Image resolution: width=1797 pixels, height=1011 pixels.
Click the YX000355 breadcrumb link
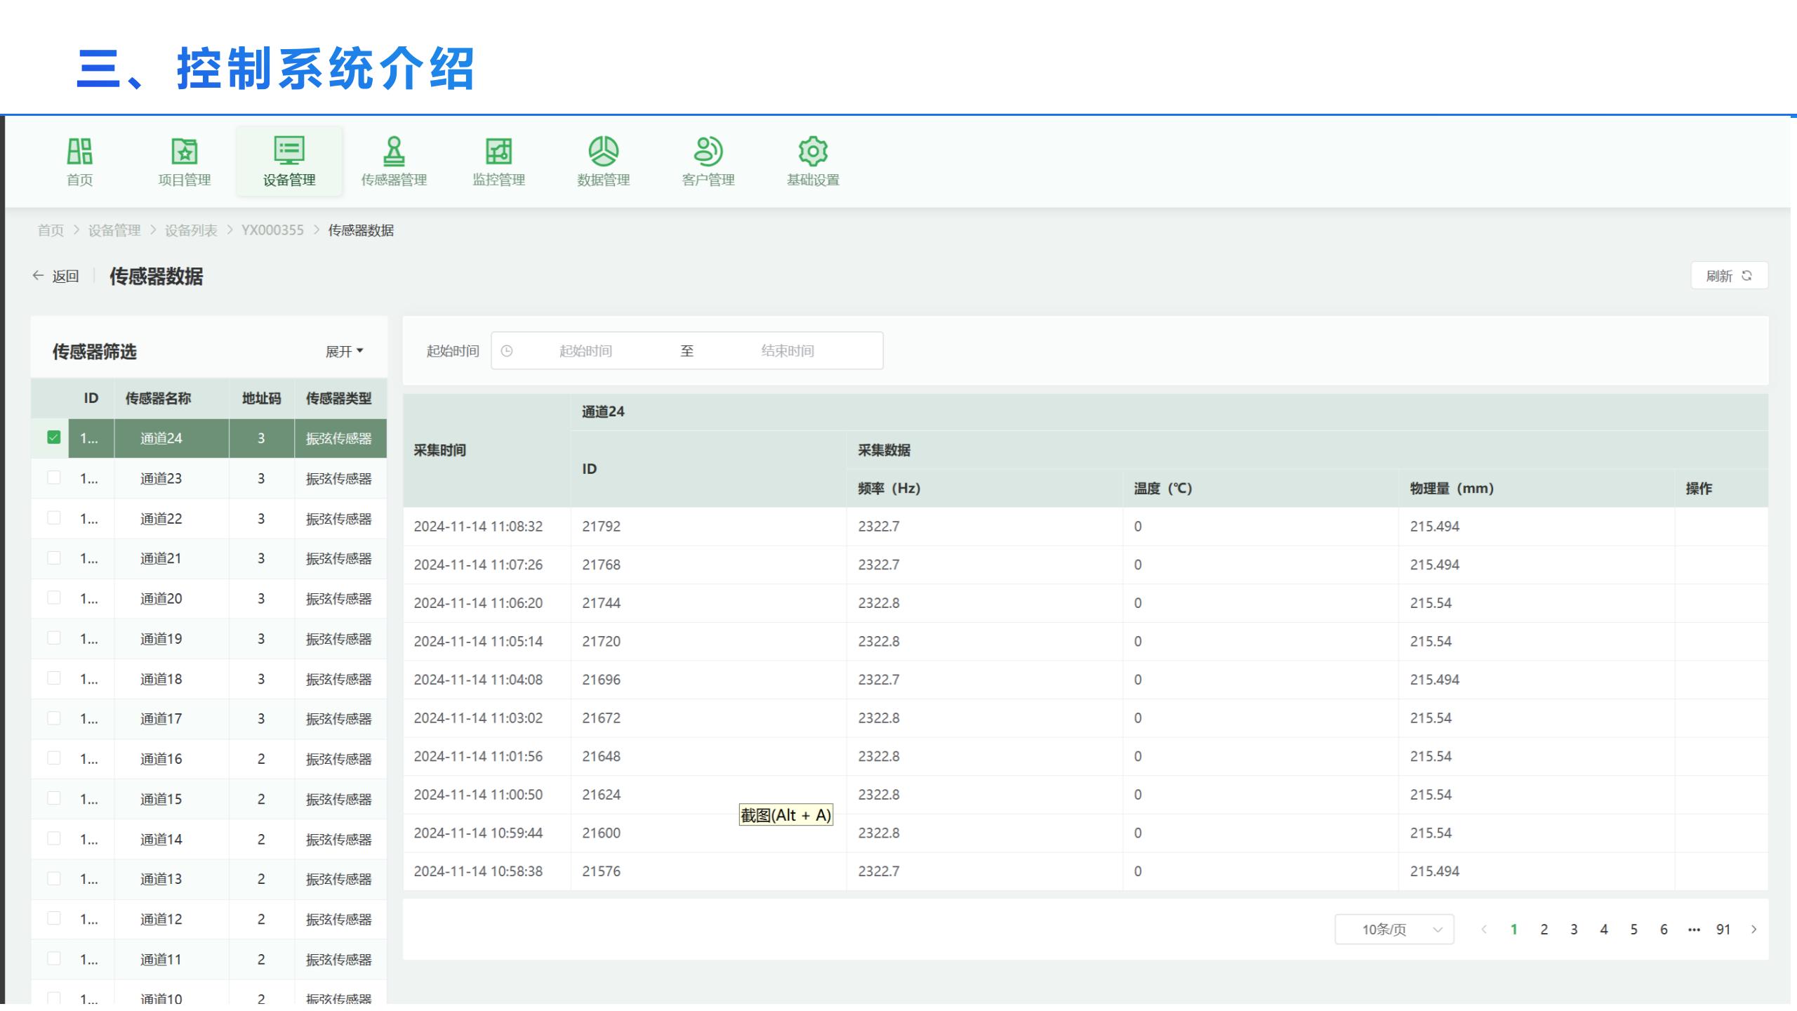point(272,230)
